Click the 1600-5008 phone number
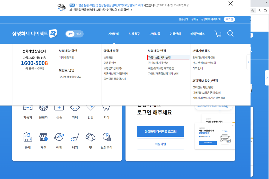269x179 pixels. click(x=34, y=63)
